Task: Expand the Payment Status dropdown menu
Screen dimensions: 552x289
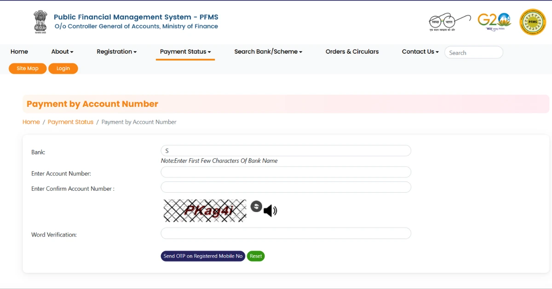Action: [185, 52]
